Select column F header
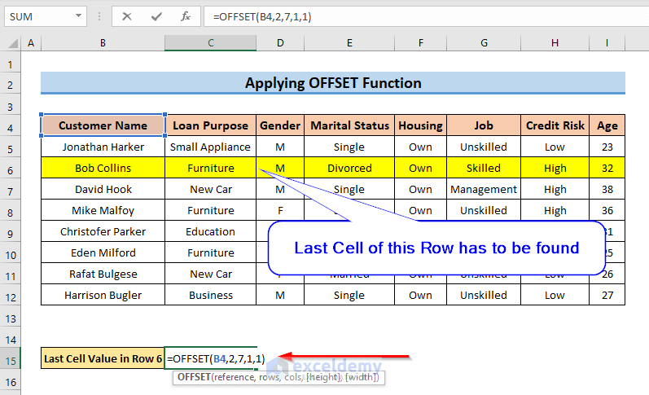The width and height of the screenshot is (649, 395). click(x=420, y=43)
